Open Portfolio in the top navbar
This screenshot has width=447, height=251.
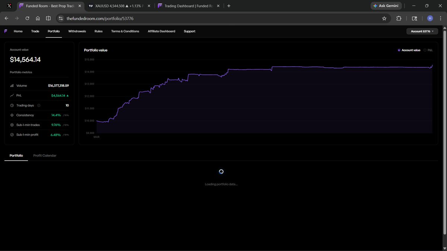[54, 31]
